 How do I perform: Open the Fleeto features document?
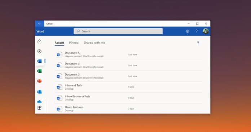(x=128, y=109)
